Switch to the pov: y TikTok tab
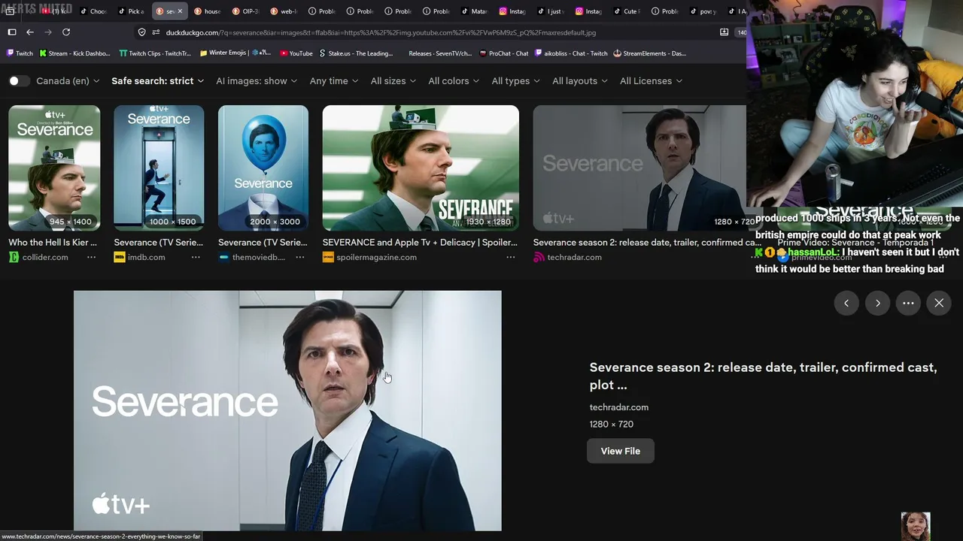The image size is (963, 541). tap(703, 11)
